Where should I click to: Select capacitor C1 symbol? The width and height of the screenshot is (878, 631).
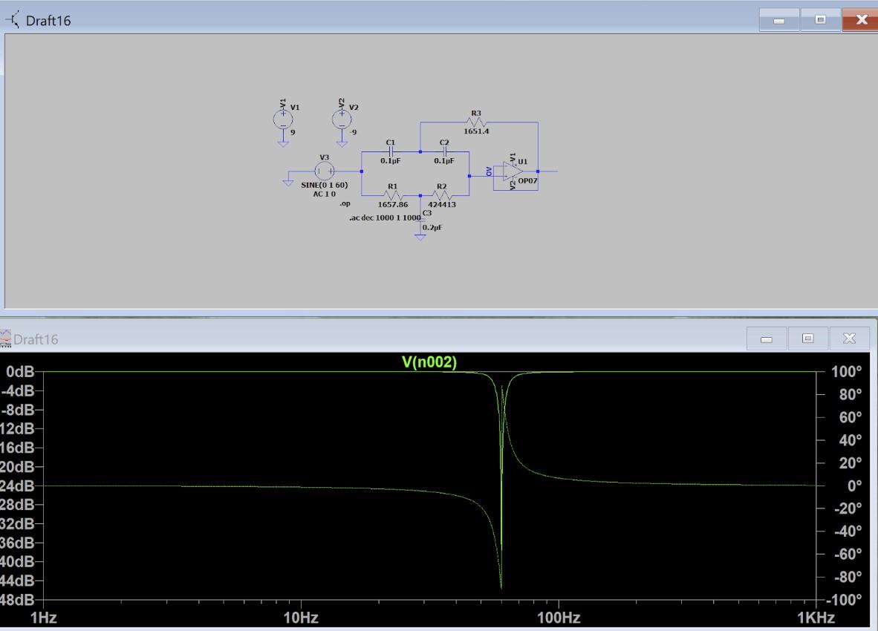tap(391, 151)
